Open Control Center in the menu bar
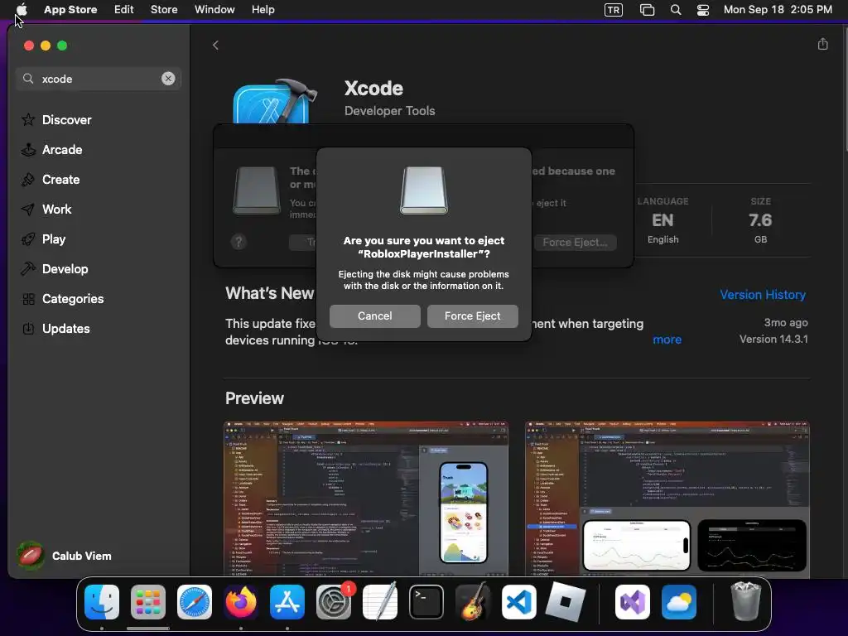Image resolution: width=848 pixels, height=636 pixels. [702, 10]
